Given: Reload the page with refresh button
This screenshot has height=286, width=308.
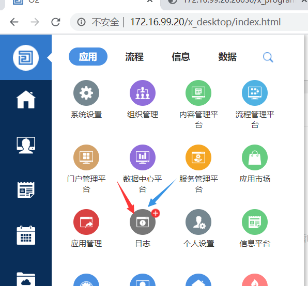Looking at the screenshot, I should click(x=56, y=22).
